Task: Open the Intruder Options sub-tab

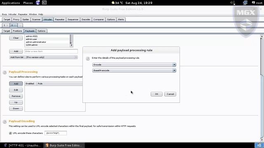Action: tap(41, 31)
